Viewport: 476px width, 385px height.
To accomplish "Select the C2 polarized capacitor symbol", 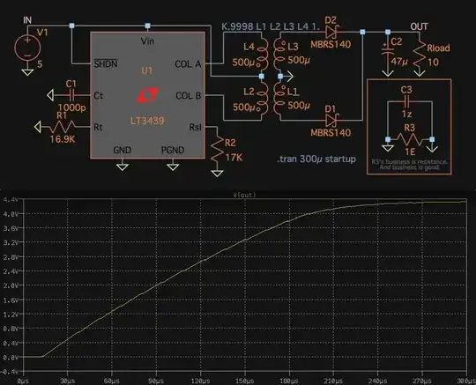I will coord(388,50).
